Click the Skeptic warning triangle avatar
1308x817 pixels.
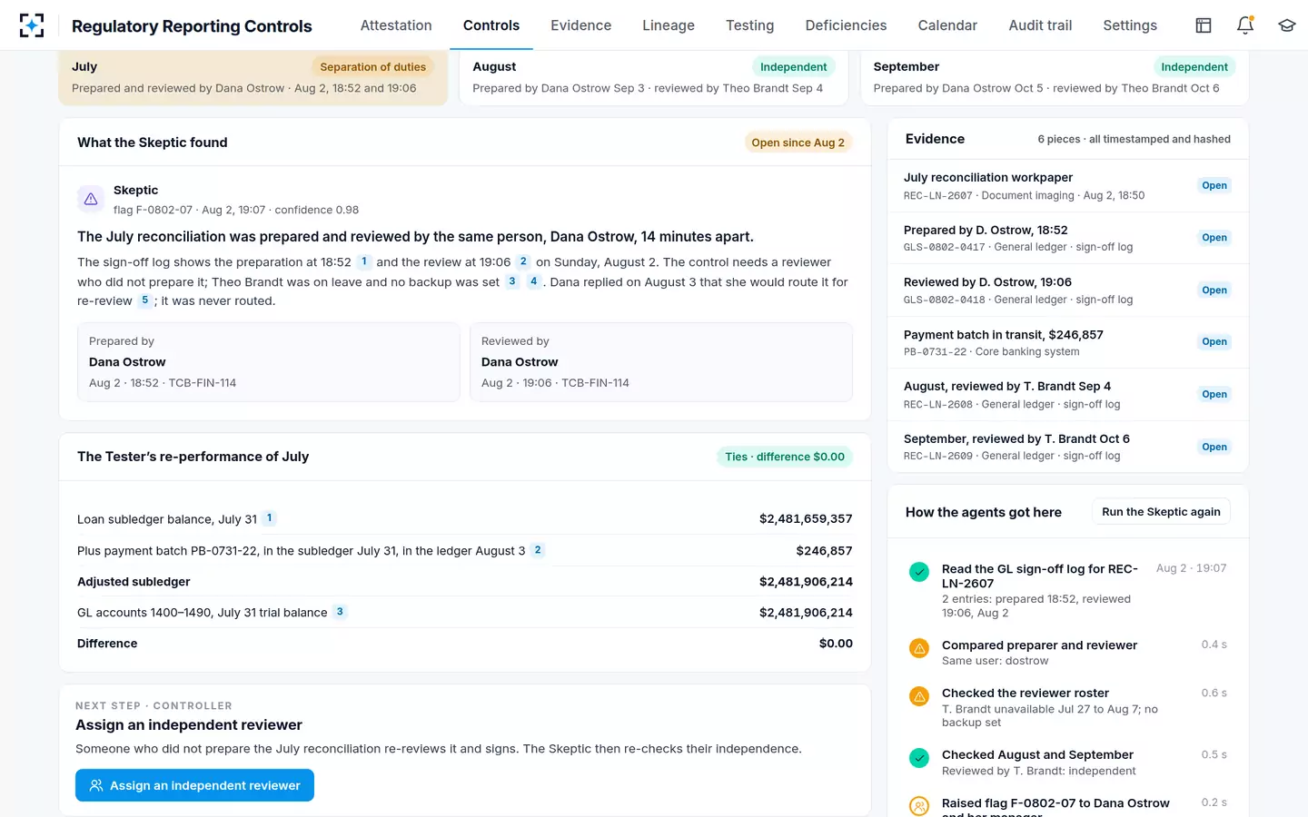pyautogui.click(x=91, y=199)
